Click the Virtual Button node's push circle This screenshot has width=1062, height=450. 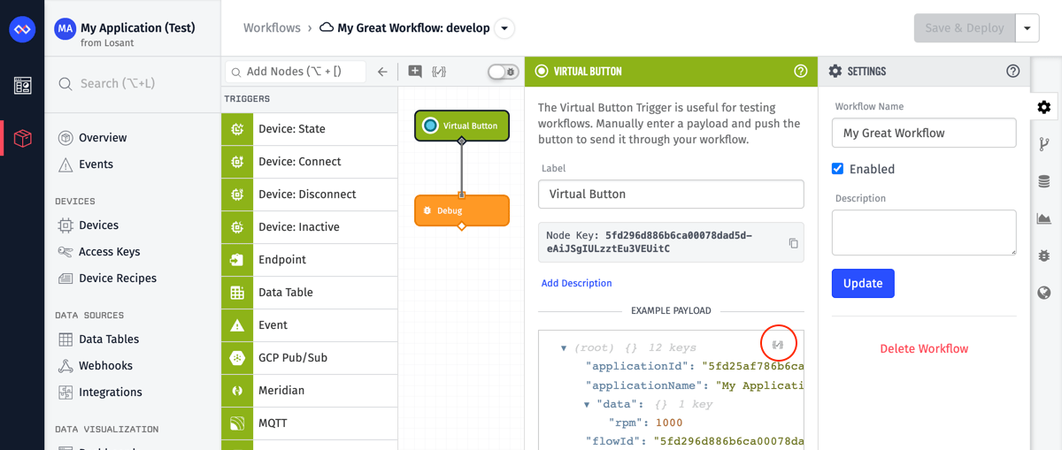coord(430,126)
